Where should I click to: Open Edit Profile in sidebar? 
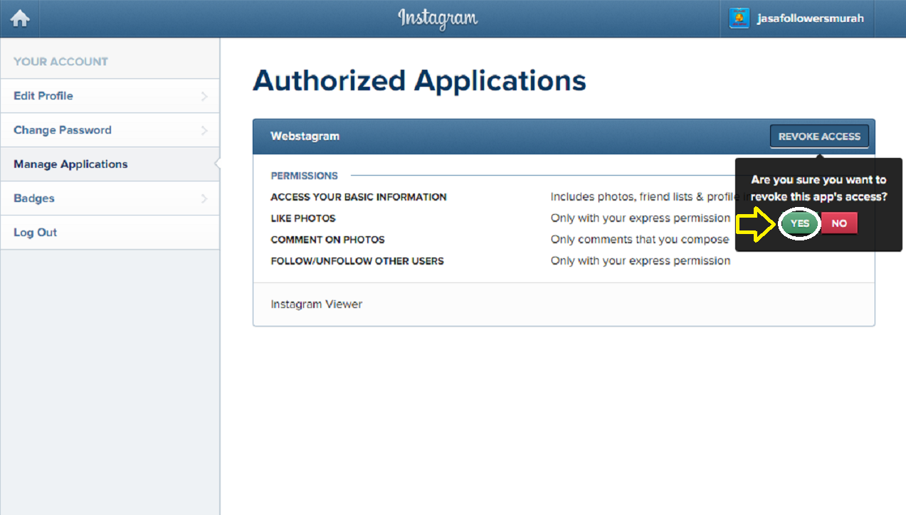[x=110, y=96]
